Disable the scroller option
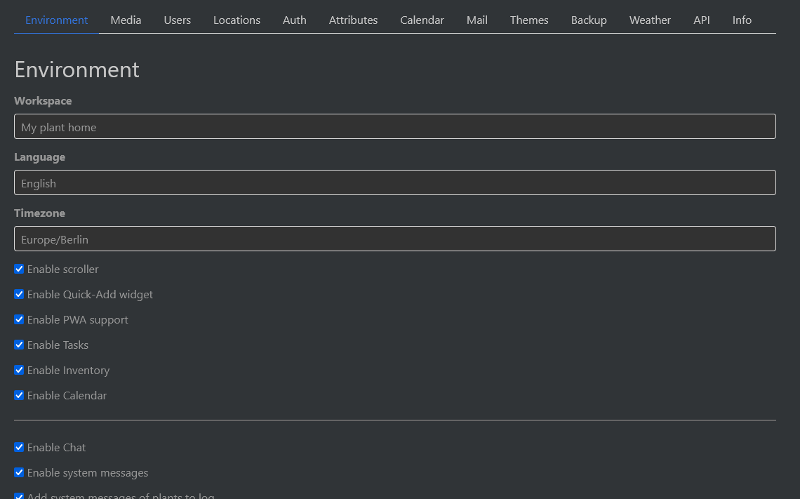Screen dimensions: 800x499 pyautogui.click(x=19, y=269)
